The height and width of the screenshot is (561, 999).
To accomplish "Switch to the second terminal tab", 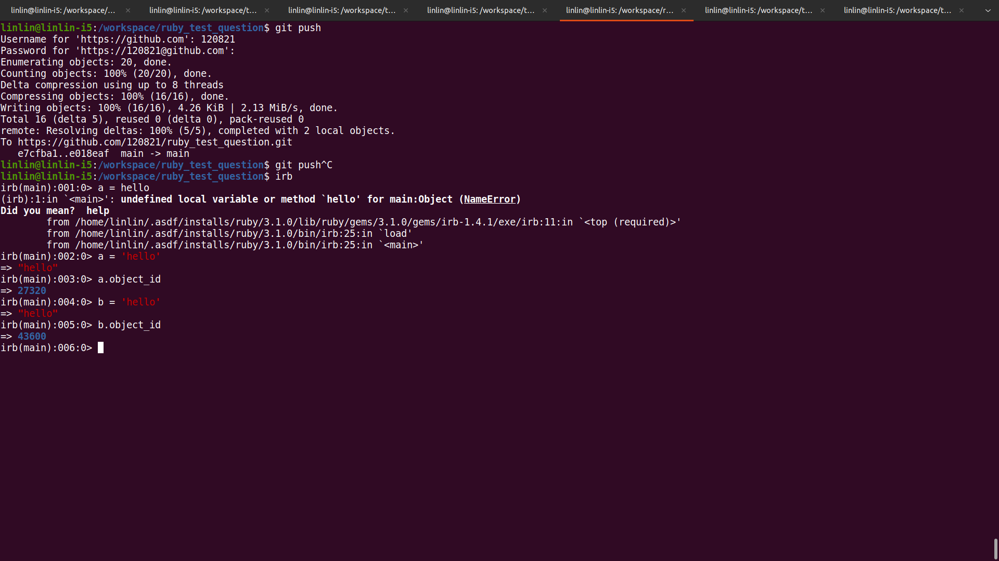I will coord(203,10).
